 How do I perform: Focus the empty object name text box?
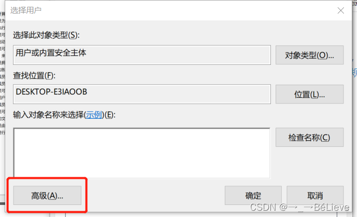pos(142,153)
